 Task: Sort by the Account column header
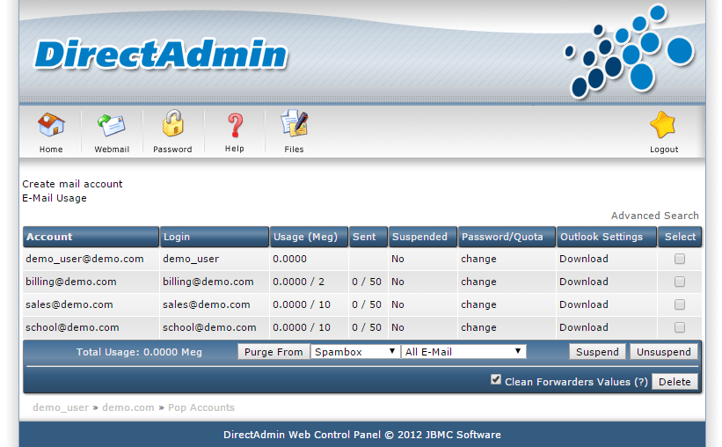(91, 237)
